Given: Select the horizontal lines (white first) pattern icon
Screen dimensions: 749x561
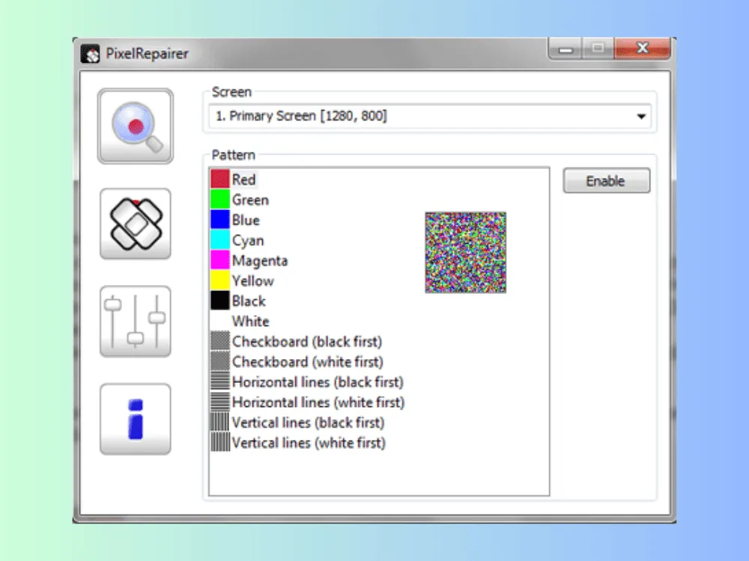Looking at the screenshot, I should 219,402.
